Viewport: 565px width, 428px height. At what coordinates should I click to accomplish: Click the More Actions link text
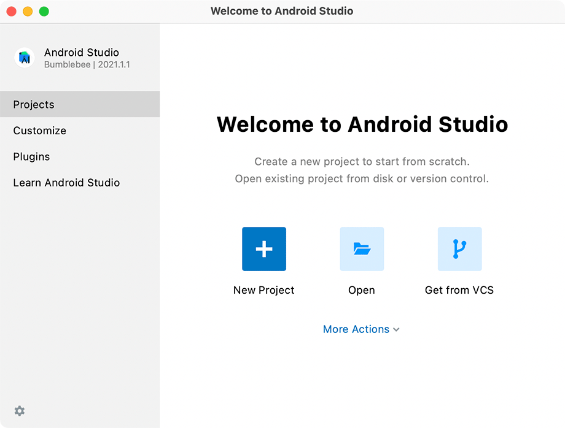coord(356,329)
